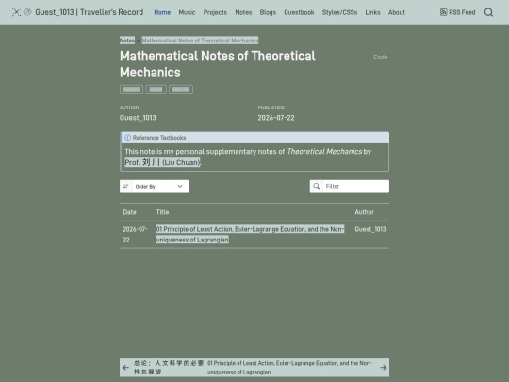Open the About page

[x=397, y=12]
